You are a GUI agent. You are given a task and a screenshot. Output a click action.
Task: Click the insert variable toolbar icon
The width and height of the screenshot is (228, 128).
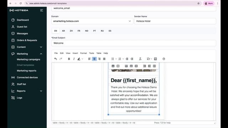tap(148, 59)
